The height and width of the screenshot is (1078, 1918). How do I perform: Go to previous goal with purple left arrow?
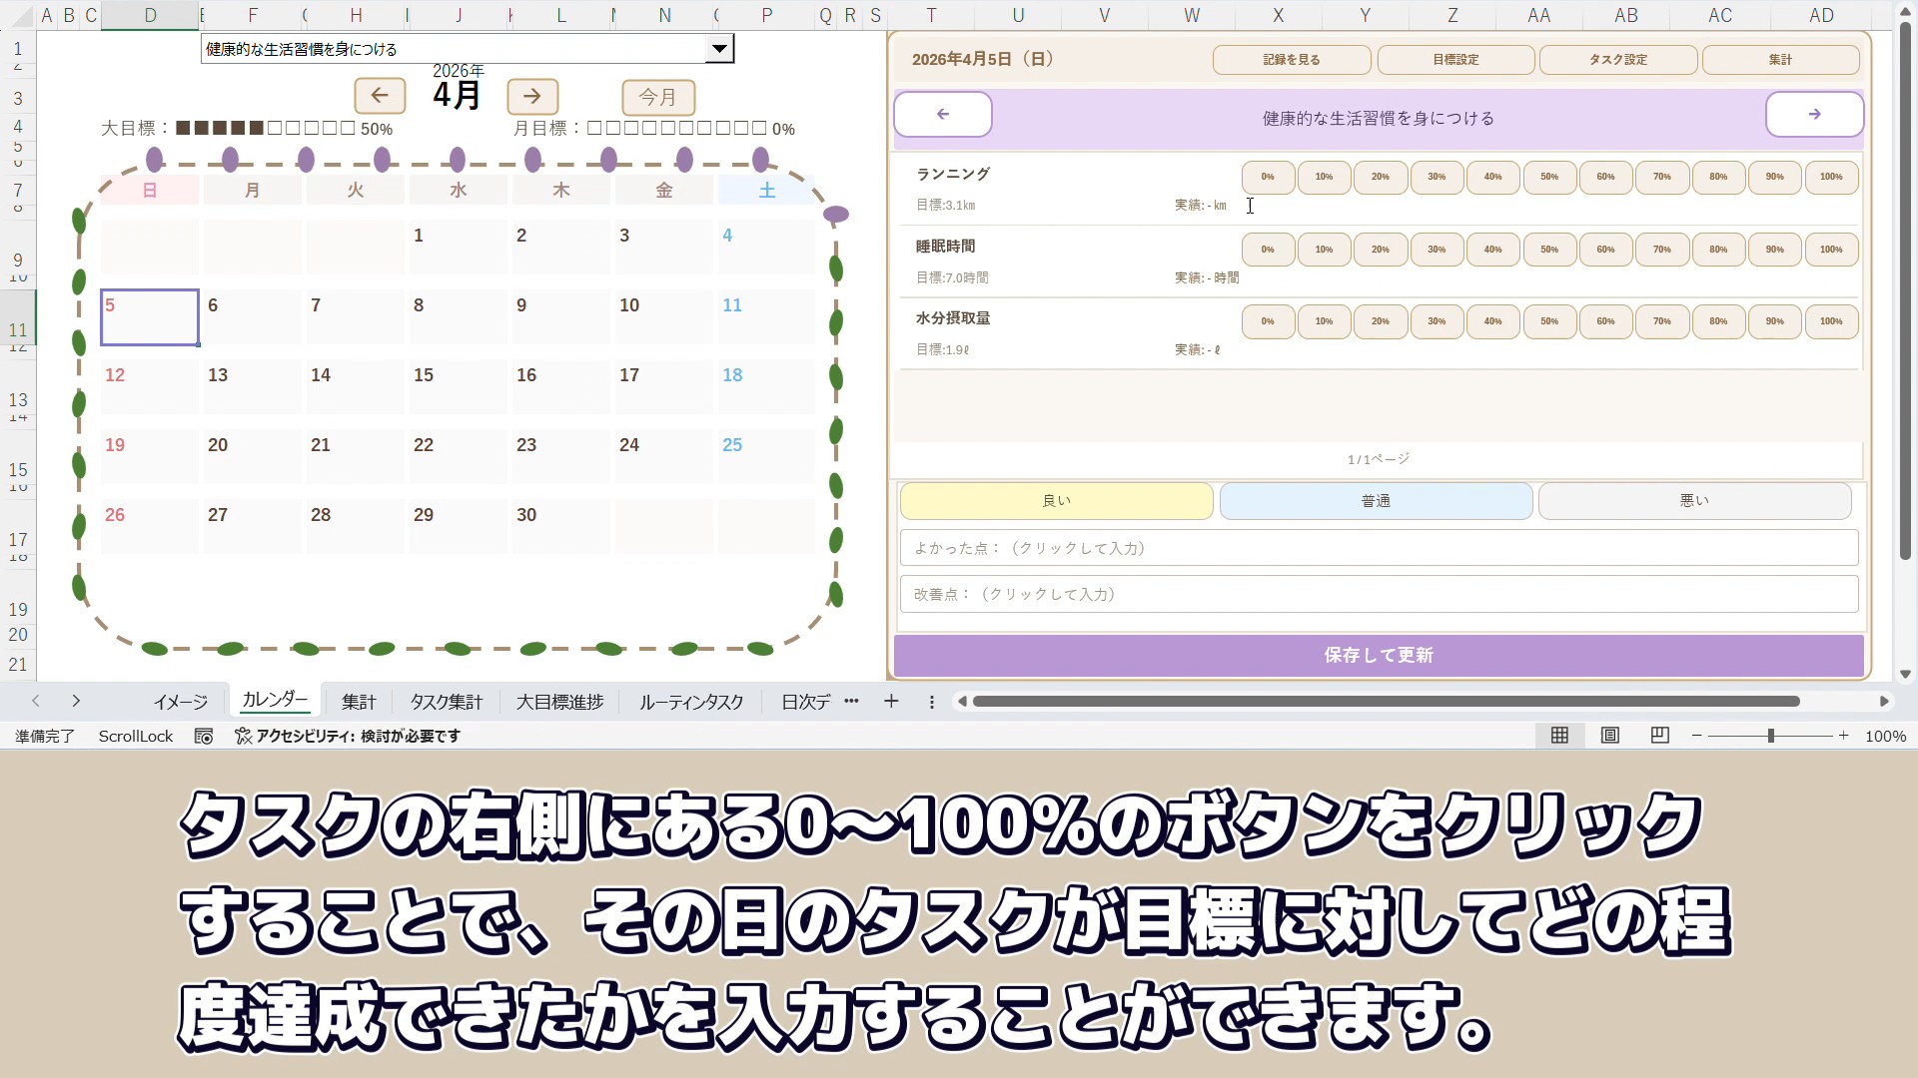[x=943, y=115]
